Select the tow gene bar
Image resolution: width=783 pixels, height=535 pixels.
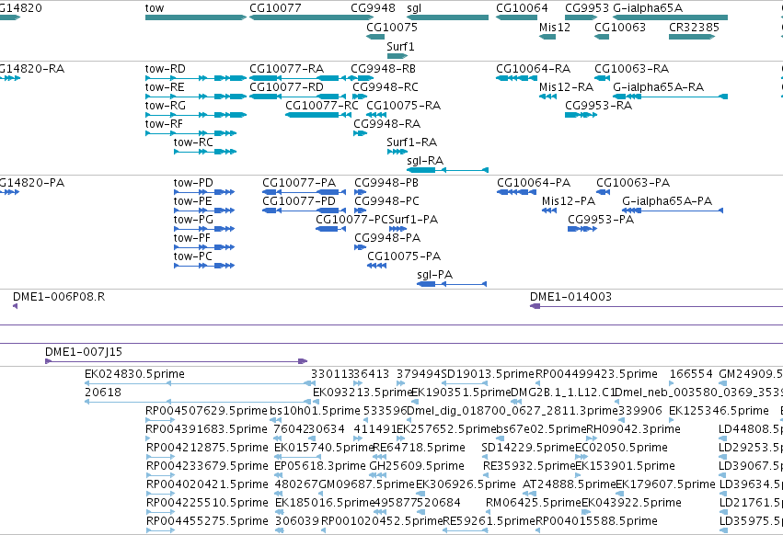click(x=196, y=17)
